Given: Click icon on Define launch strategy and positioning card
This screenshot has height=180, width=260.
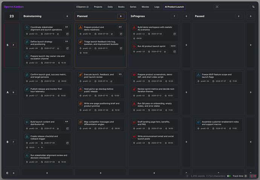Looking at the screenshot, I should click(27, 42).
